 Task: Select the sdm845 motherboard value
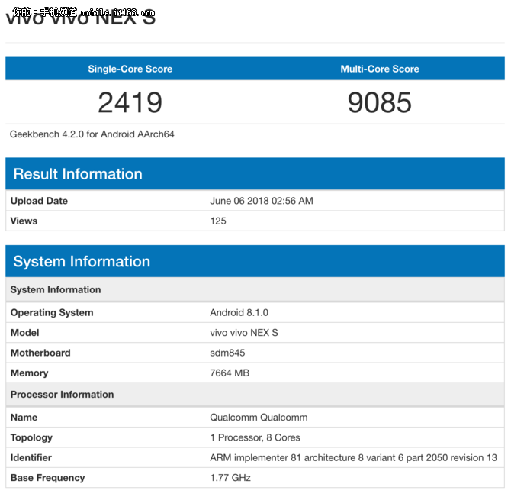[227, 353]
